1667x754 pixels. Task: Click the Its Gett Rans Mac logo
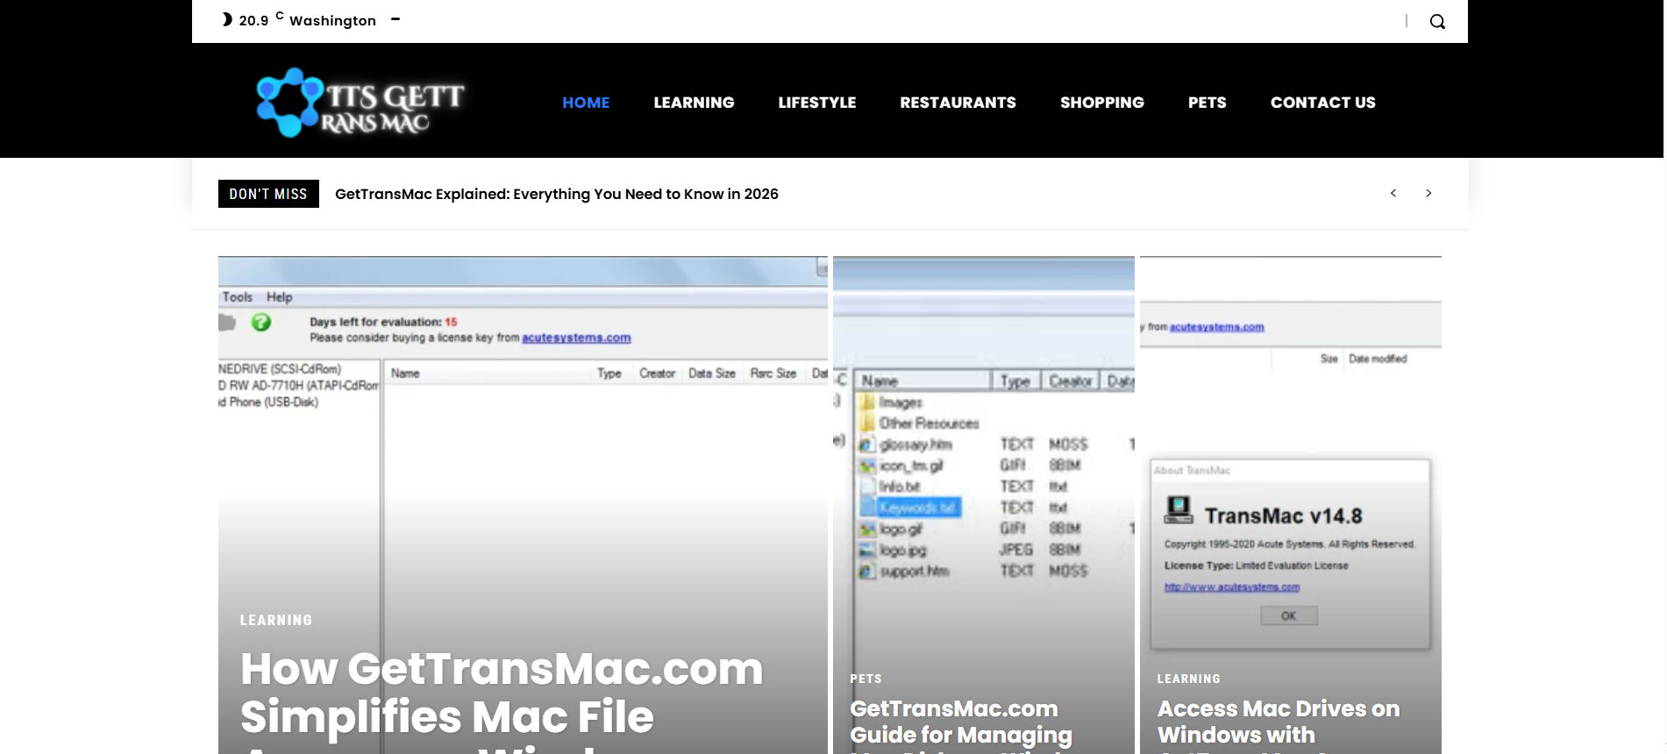[360, 103]
